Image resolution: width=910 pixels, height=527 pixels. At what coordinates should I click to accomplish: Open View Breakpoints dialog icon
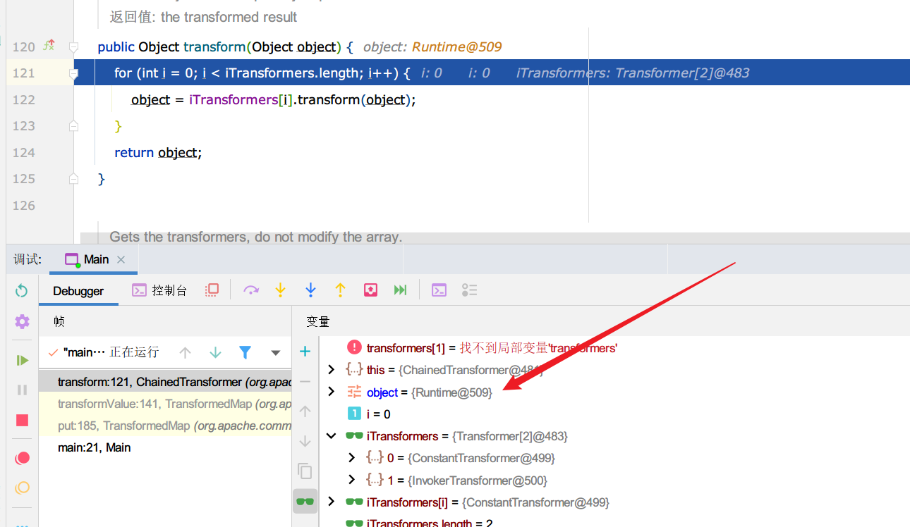[x=22, y=458]
